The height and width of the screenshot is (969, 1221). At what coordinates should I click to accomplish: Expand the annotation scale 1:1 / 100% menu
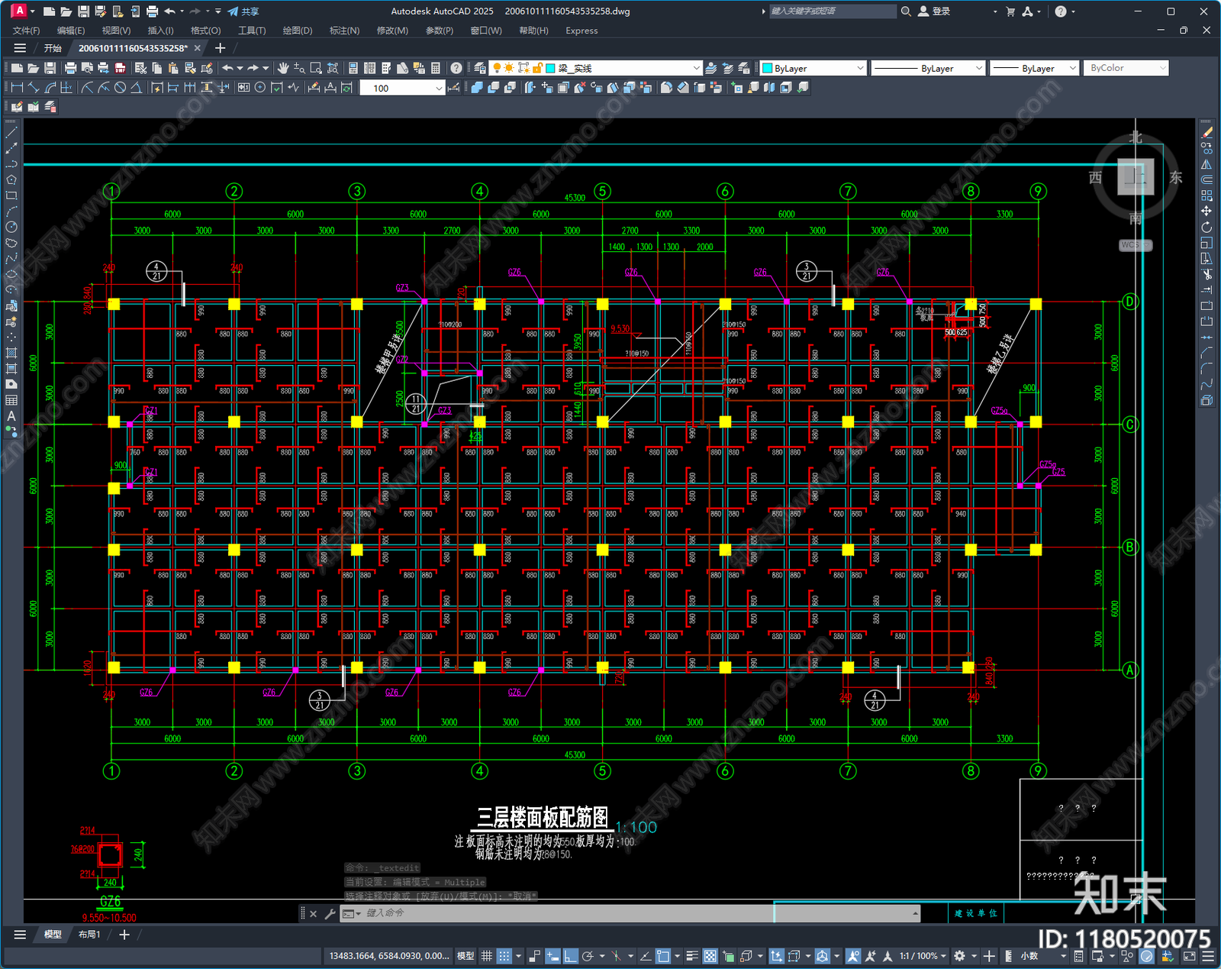[923, 956]
